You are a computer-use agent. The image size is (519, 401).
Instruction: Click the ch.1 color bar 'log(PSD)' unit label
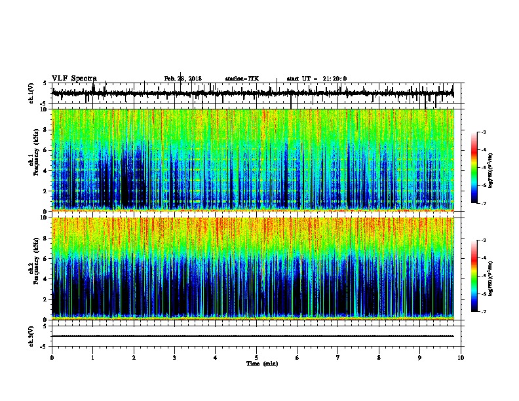[x=491, y=170]
